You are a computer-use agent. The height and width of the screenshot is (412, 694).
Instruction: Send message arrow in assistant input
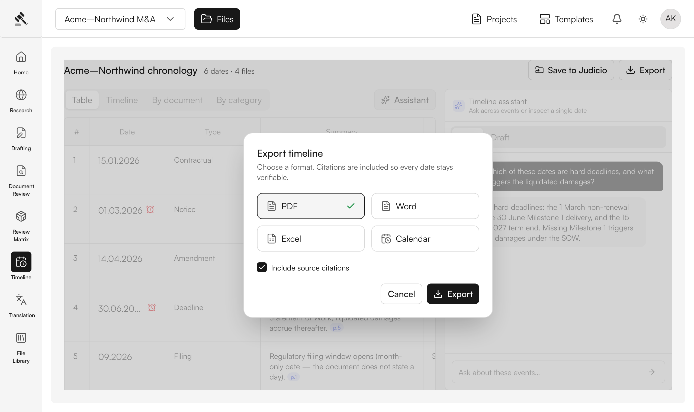[651, 372]
